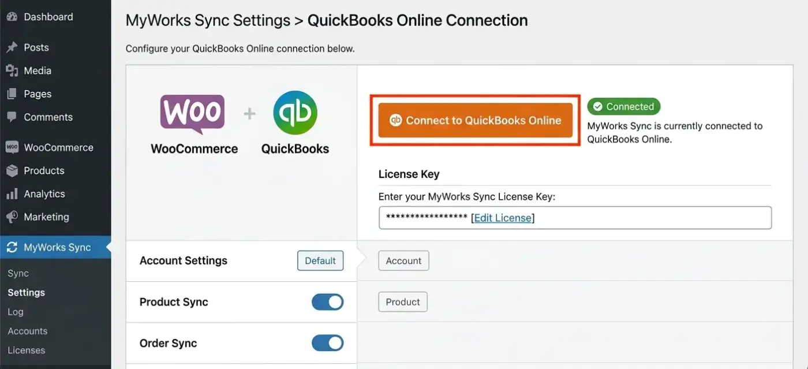Screen dimensions: 808x369
Task: Open the Accounts submenu item
Action: point(28,331)
